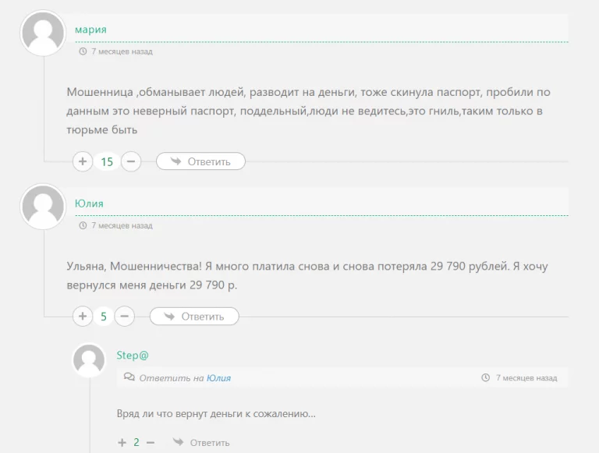Click reply text 'Вряд ли что вернут деньги'
The width and height of the screenshot is (599, 453).
216,414
